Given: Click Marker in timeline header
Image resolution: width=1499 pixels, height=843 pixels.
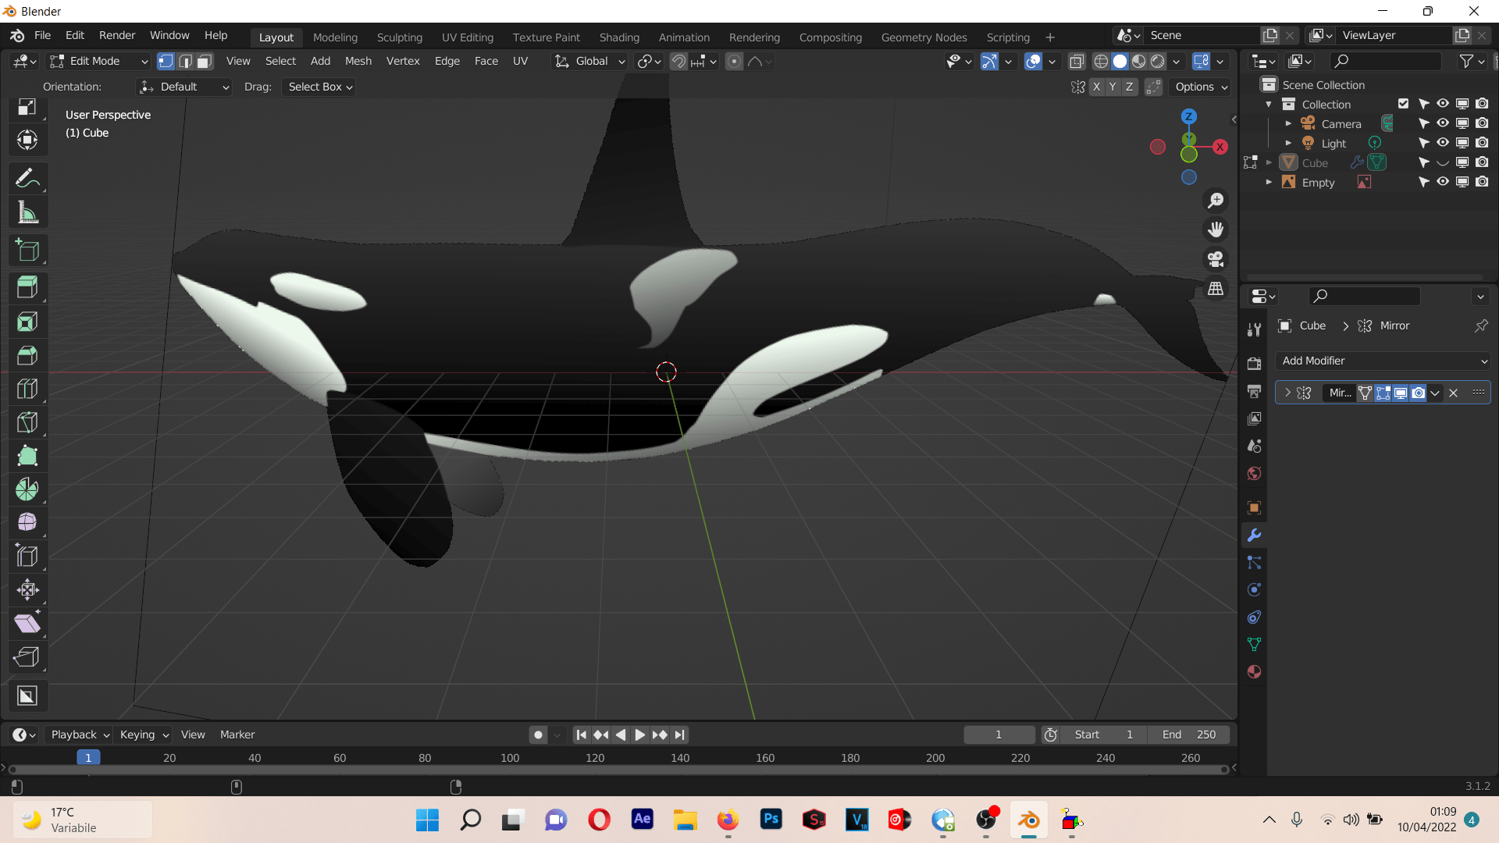Looking at the screenshot, I should tap(237, 735).
